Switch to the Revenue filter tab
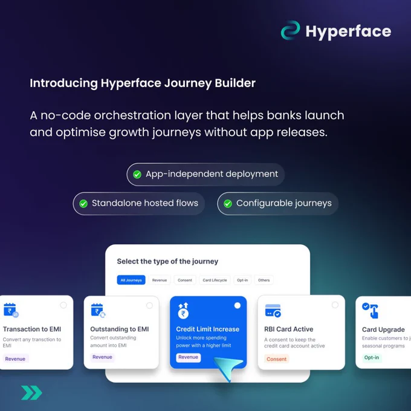Screen dimensions: 411x411 tap(160, 280)
